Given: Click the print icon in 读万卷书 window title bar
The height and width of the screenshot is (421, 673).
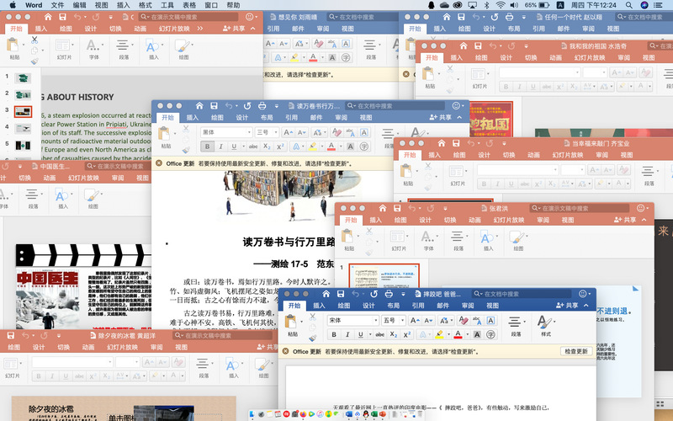Looking at the screenshot, I should (262, 106).
